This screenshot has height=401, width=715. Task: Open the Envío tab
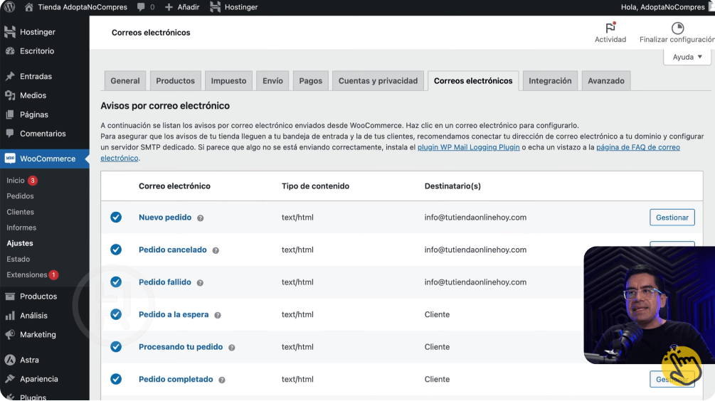pyautogui.click(x=272, y=80)
